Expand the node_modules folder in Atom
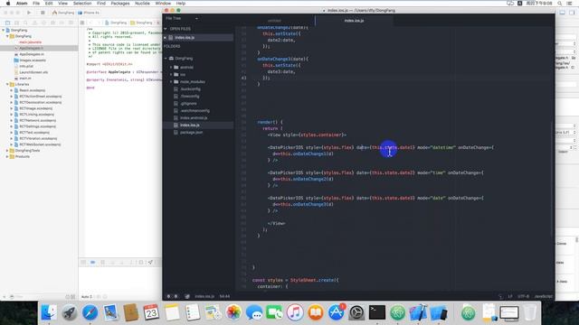The height and width of the screenshot is (325, 579). [x=171, y=82]
